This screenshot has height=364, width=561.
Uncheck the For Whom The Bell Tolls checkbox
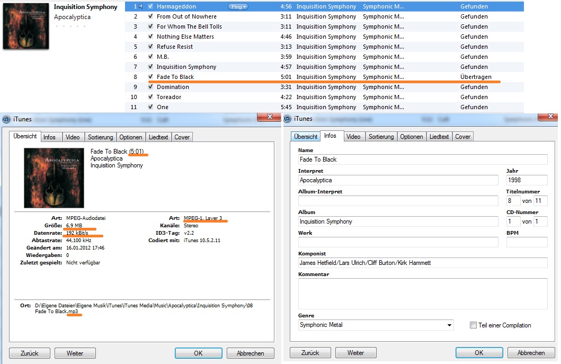(150, 26)
